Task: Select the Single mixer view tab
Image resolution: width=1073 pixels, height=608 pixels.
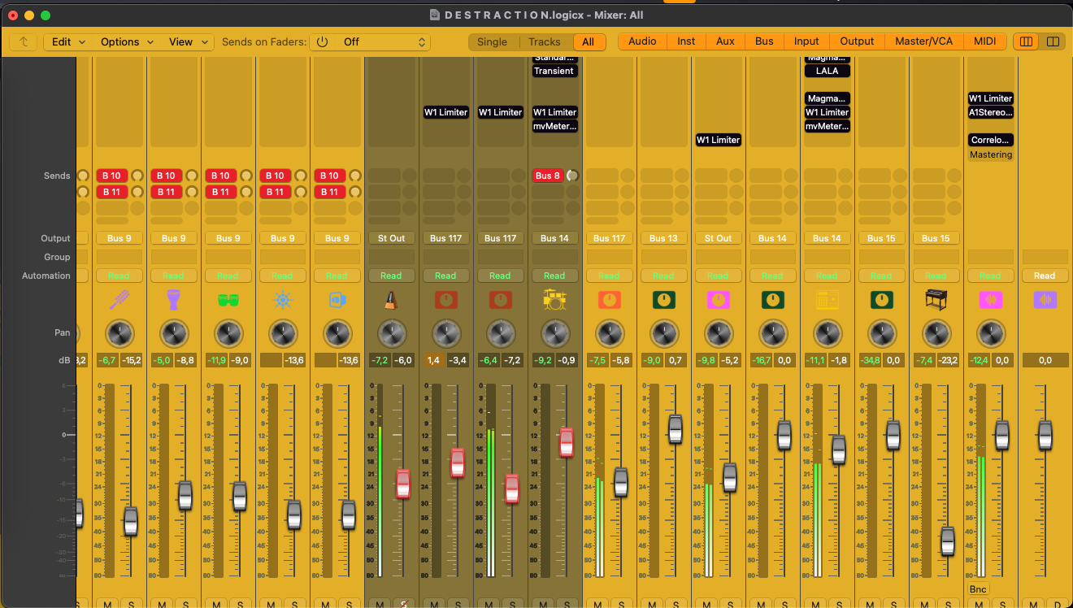Action: [492, 41]
